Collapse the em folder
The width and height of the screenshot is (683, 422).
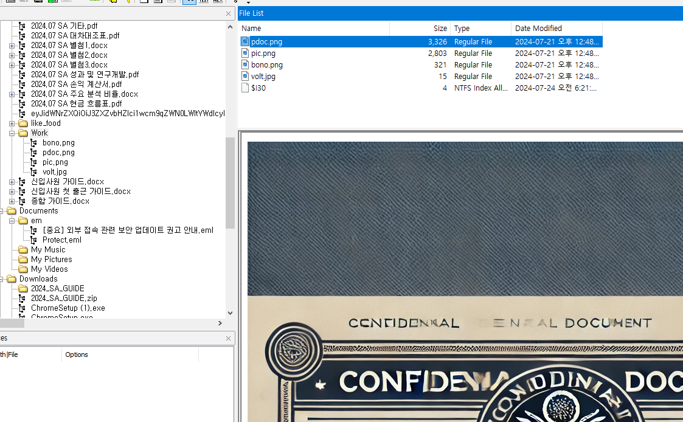[x=12, y=221]
